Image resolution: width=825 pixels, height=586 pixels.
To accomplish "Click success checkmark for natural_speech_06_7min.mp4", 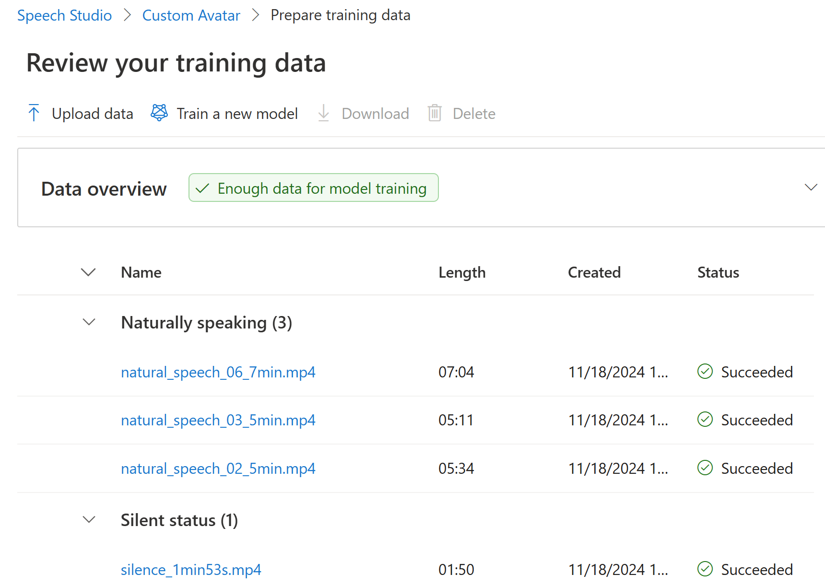I will click(705, 372).
